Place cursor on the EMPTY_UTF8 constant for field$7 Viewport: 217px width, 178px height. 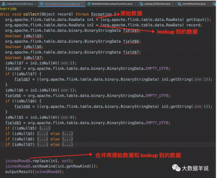pyautogui.click(x=158, y=68)
